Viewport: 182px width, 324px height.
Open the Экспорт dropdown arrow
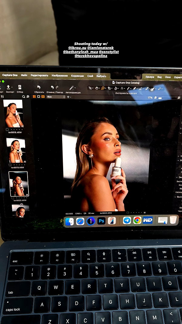12,87
